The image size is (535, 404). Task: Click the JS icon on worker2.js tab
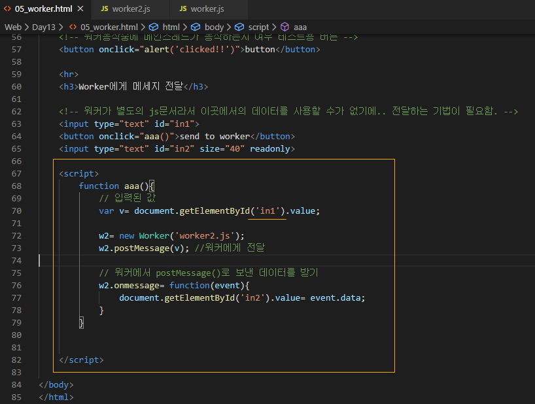tap(105, 9)
